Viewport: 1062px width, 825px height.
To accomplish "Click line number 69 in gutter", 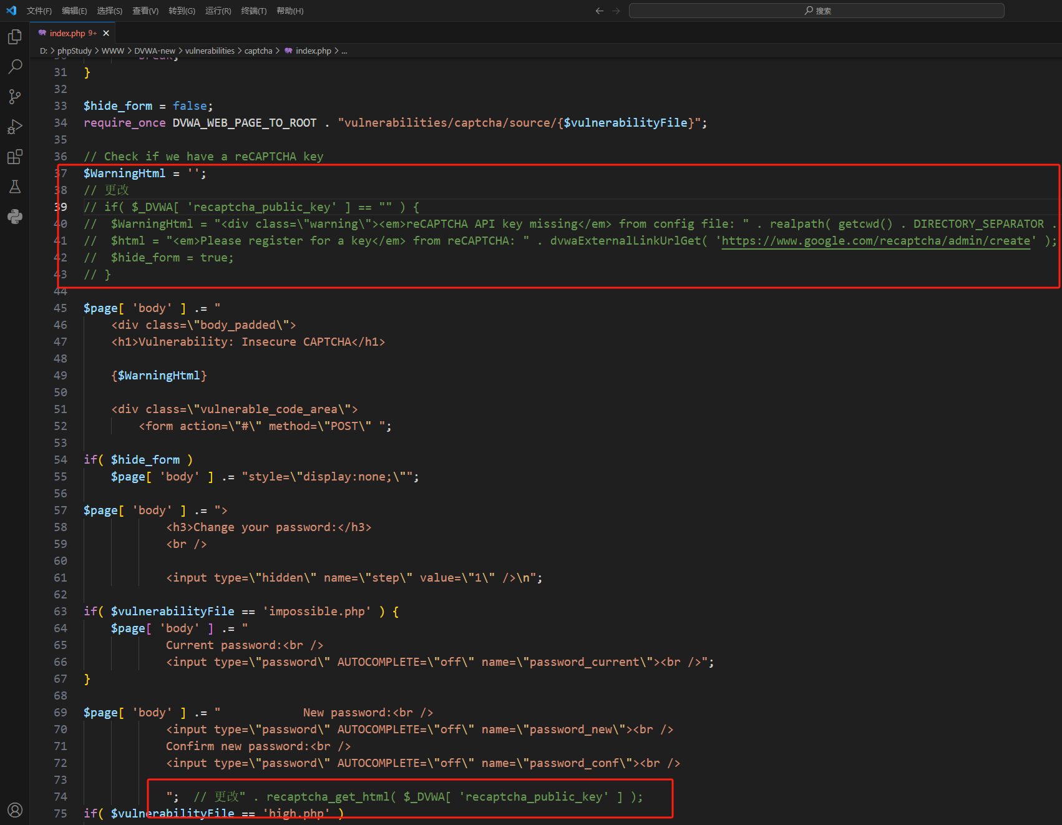I will pyautogui.click(x=61, y=713).
